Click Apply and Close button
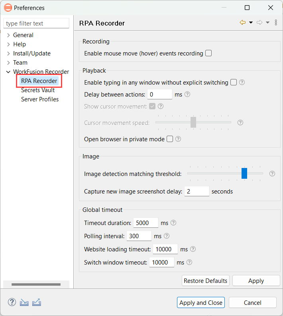283x316 pixels. click(201, 302)
